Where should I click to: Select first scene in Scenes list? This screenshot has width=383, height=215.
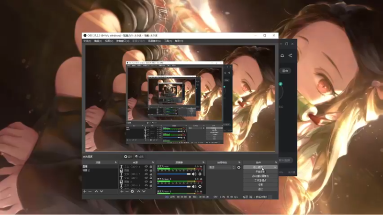tap(100, 166)
